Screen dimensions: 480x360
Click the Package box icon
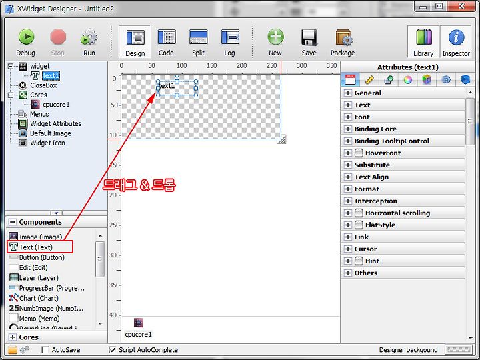[343, 42]
